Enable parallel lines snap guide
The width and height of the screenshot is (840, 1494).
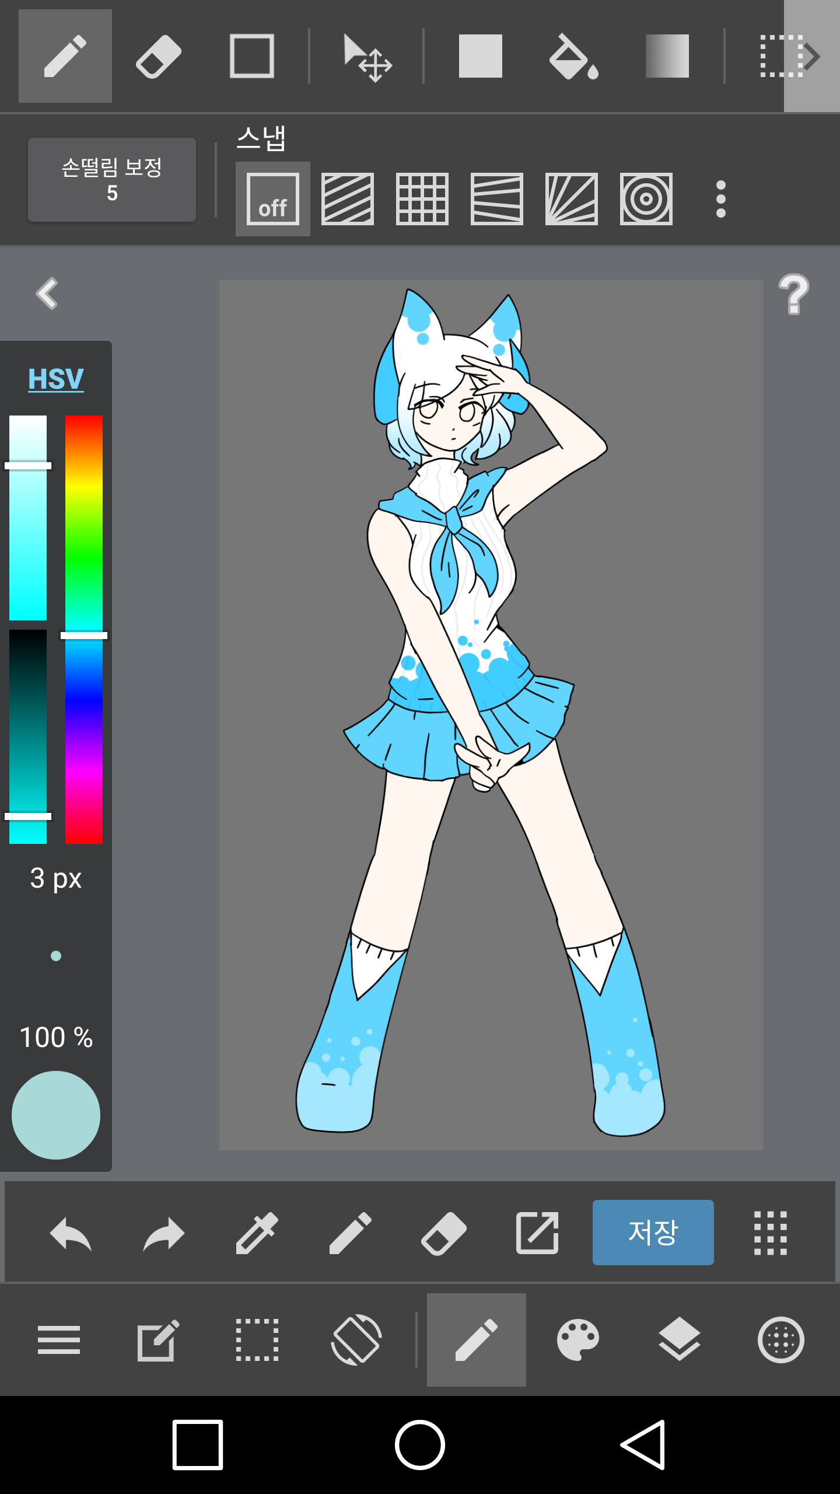point(348,199)
